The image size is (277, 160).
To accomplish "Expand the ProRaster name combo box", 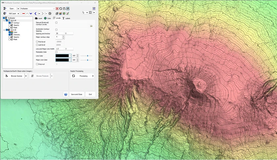I will [x=54, y=9].
